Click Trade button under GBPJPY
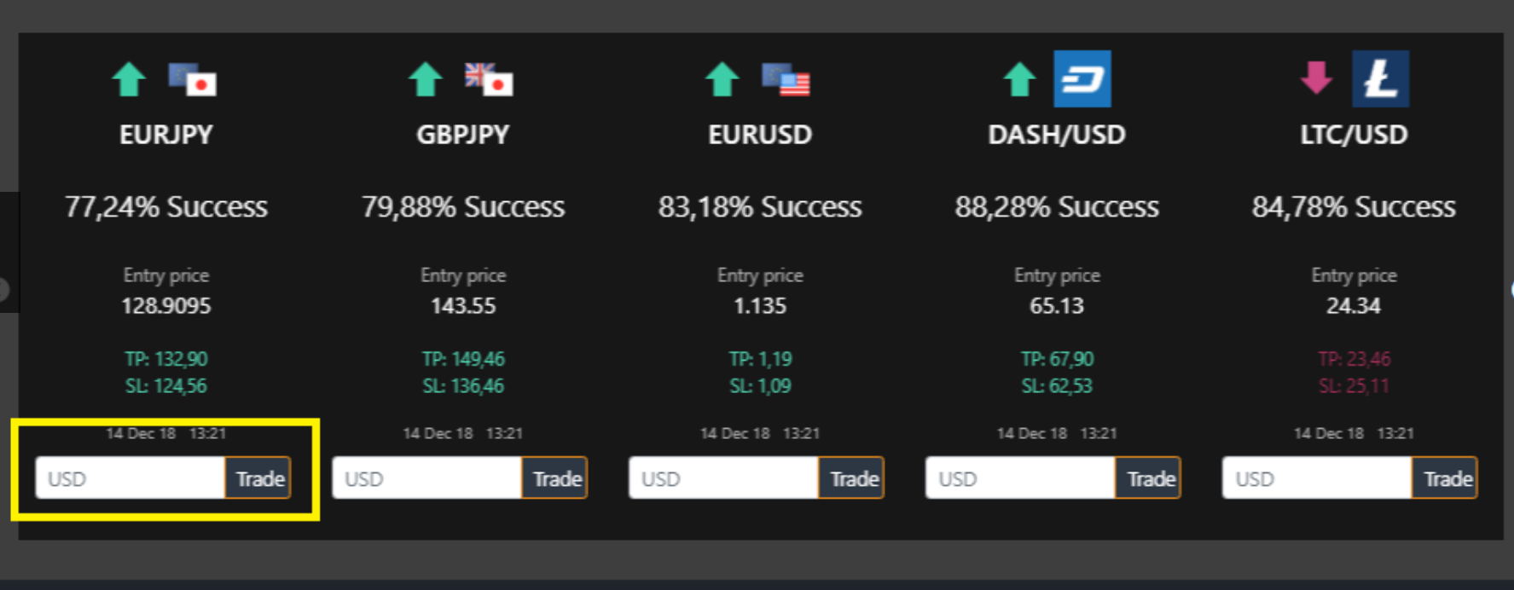 555,478
